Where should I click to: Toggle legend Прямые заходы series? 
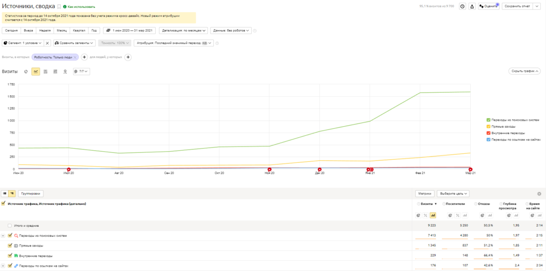click(488, 127)
